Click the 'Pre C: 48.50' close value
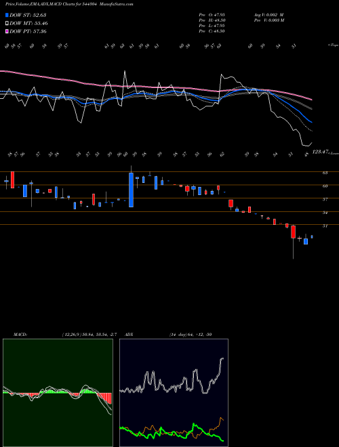This screenshot has width=339, height=447. (212, 31)
